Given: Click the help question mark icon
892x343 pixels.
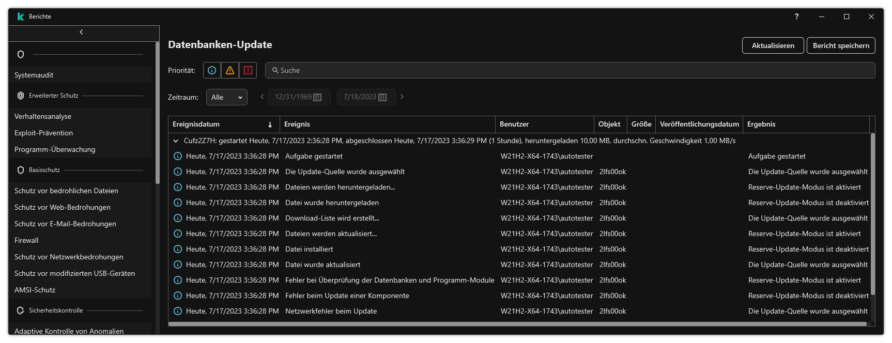Looking at the screenshot, I should (x=796, y=17).
